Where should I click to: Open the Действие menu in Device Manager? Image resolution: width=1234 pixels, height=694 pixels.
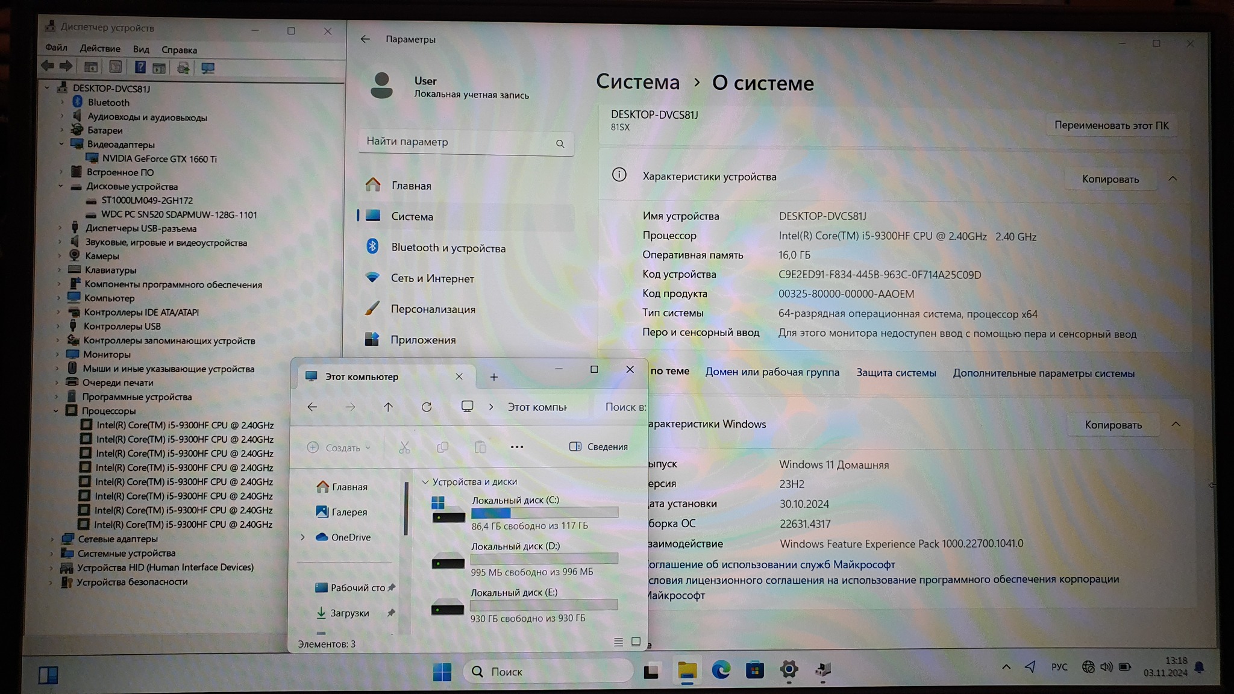[99, 48]
